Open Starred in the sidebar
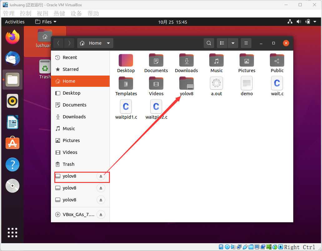Screen dimensions: 322x251 80,69
